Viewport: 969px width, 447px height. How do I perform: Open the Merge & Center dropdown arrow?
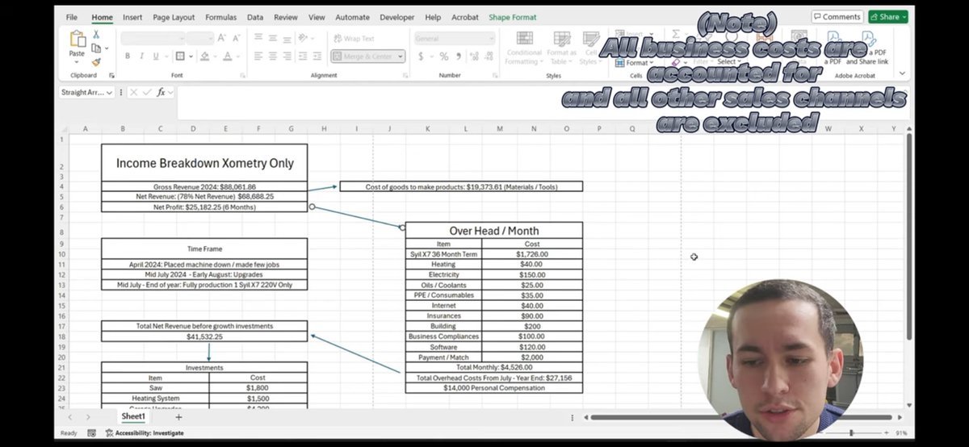pos(400,56)
